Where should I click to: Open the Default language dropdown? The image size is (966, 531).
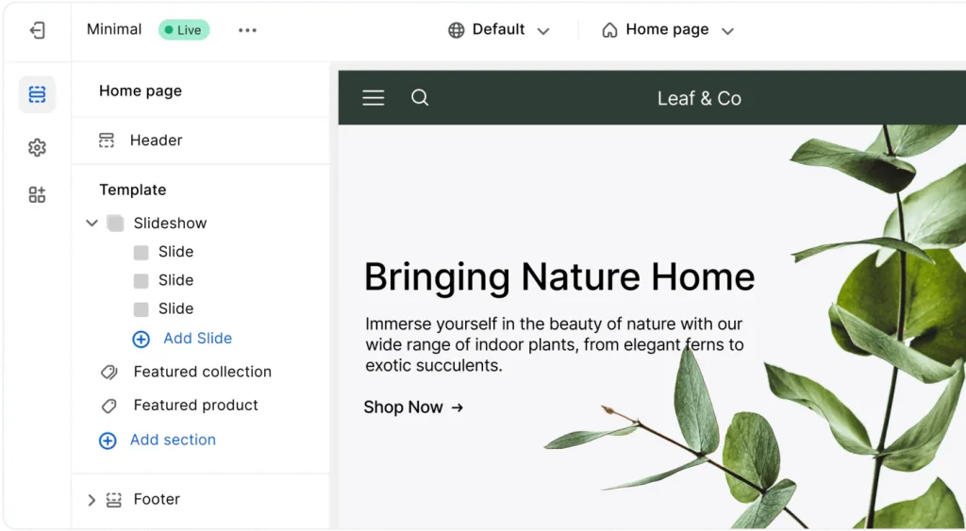click(x=498, y=30)
